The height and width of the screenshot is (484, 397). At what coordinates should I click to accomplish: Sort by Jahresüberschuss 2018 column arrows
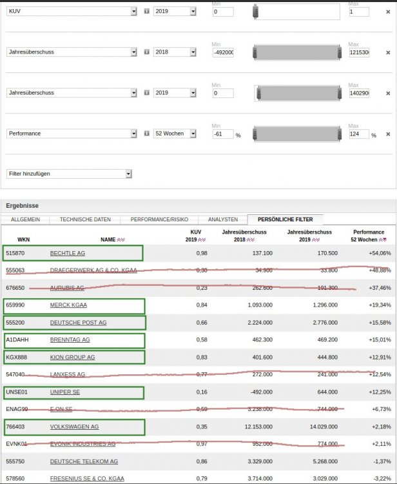click(251, 239)
